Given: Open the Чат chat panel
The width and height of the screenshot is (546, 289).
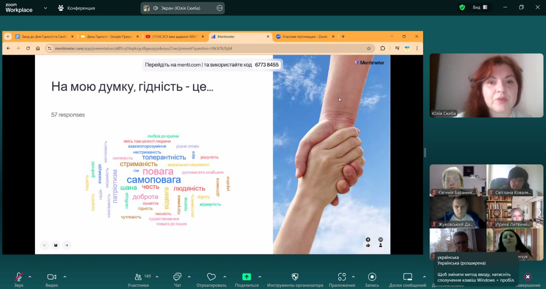Looking at the screenshot, I should (177, 279).
